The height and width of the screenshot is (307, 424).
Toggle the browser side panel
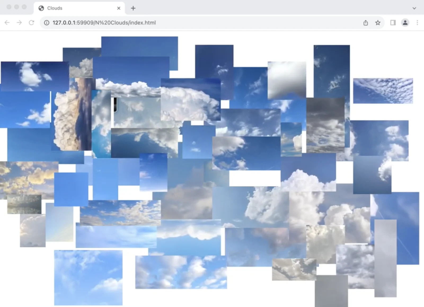[x=393, y=23]
